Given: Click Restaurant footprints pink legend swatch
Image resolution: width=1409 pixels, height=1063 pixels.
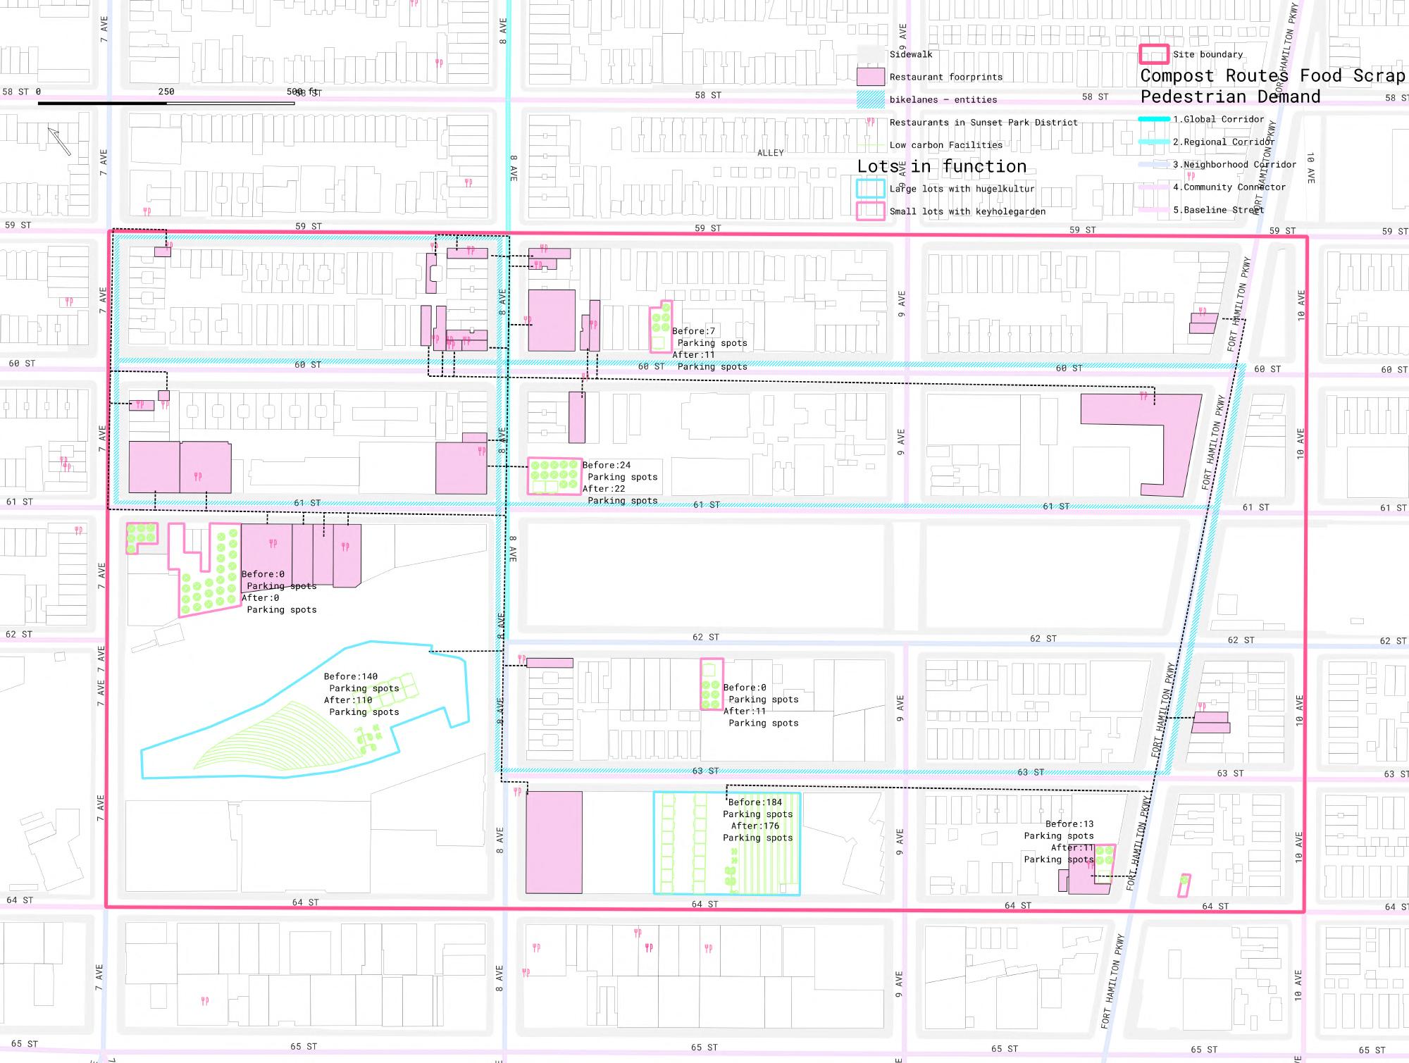Looking at the screenshot, I should click(871, 77).
